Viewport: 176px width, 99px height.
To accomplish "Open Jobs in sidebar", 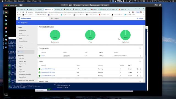I will [x=20, y=67].
